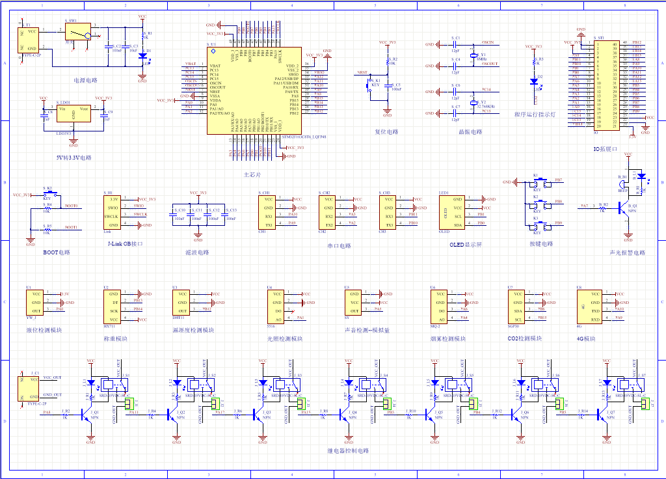Select the '称重模块' label

pyautogui.click(x=116, y=338)
